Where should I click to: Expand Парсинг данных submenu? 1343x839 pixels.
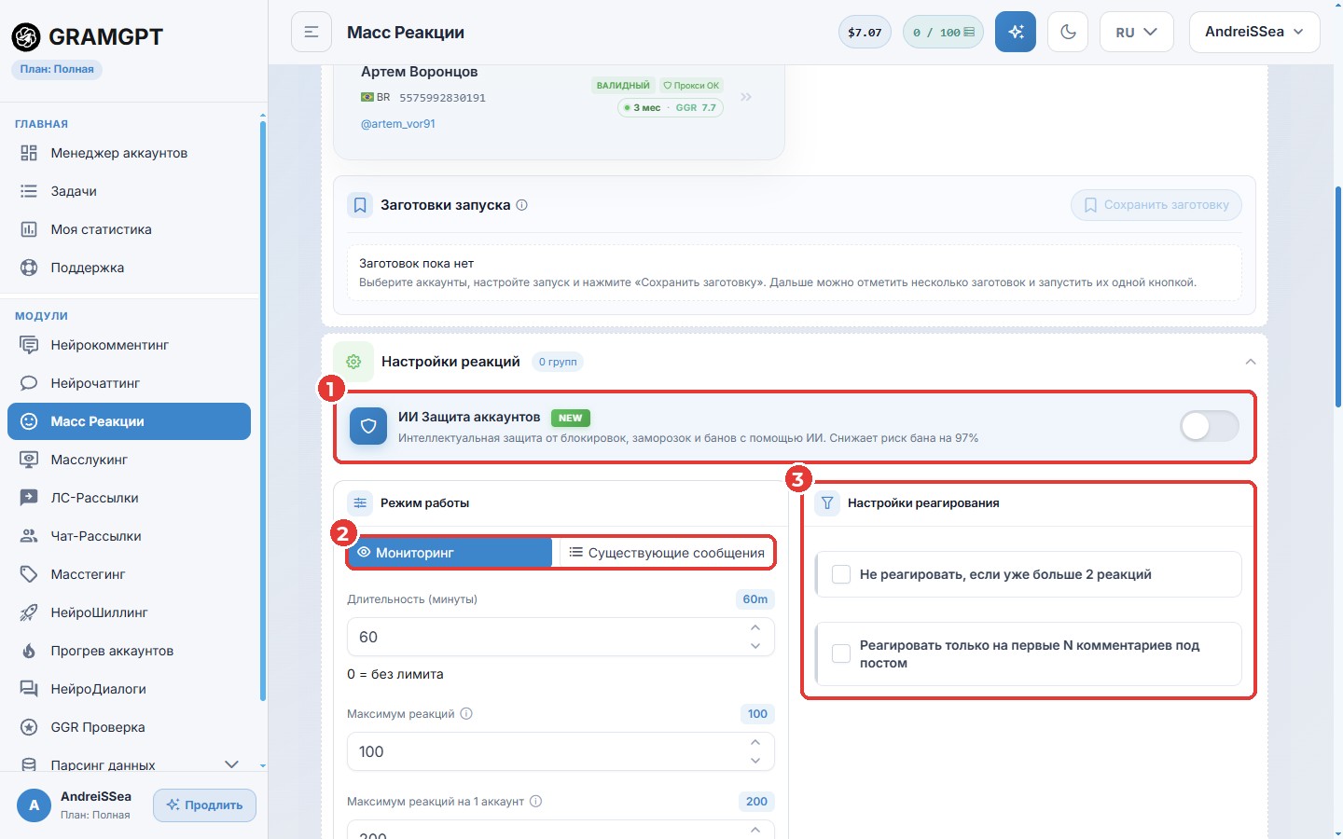coord(231,764)
